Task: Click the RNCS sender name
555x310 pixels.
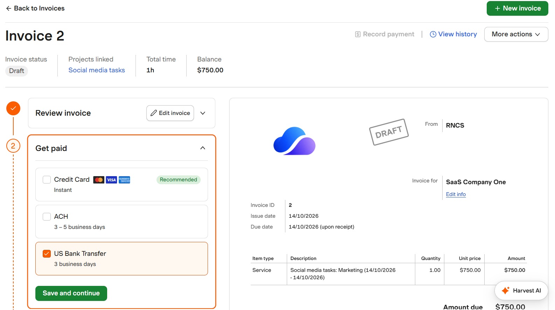Action: click(455, 125)
